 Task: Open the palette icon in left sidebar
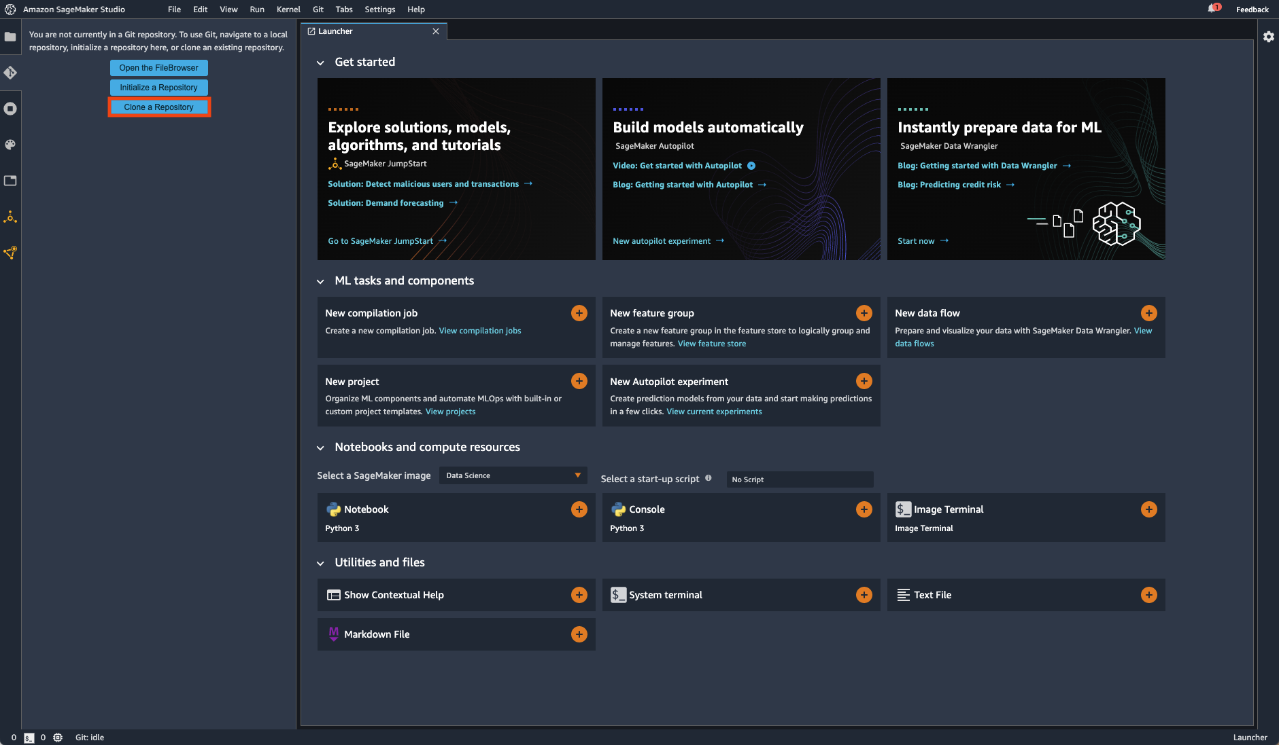[10, 145]
